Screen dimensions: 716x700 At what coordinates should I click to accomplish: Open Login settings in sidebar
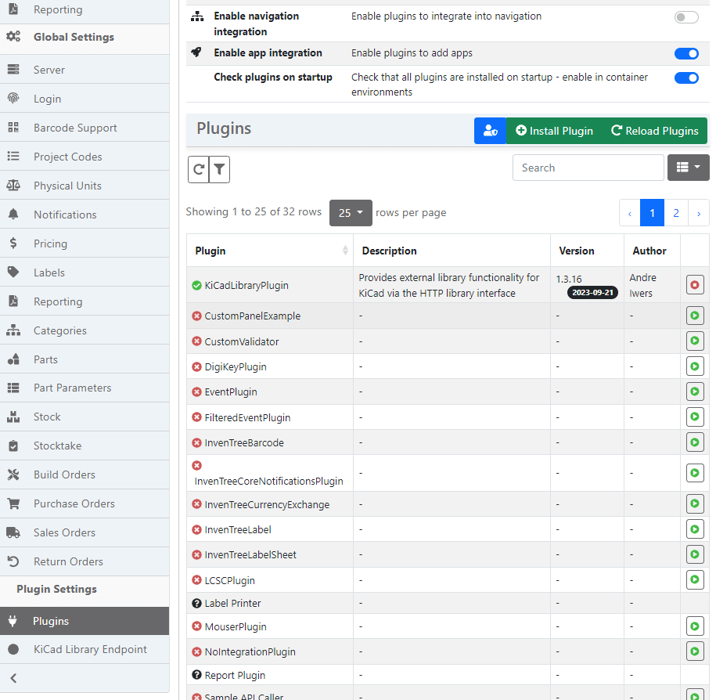(85, 98)
